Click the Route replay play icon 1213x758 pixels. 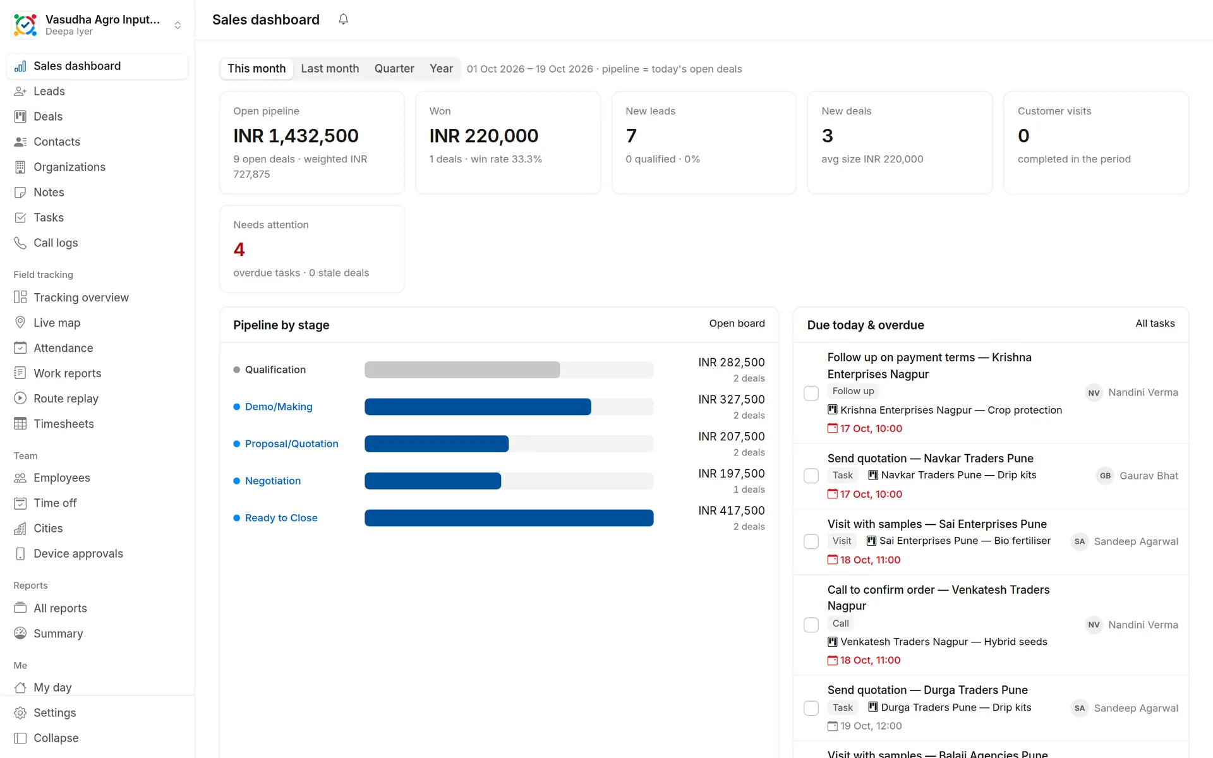(20, 398)
